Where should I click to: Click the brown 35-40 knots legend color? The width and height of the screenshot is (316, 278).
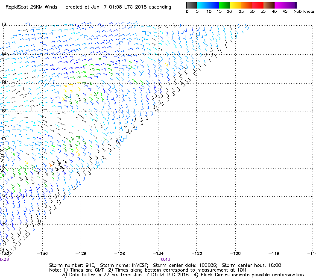pos(269,5)
